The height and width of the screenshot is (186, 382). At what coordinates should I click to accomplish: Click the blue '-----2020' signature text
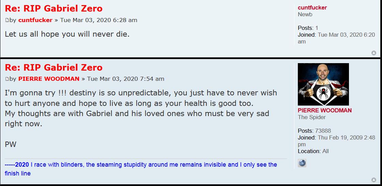point(17,165)
